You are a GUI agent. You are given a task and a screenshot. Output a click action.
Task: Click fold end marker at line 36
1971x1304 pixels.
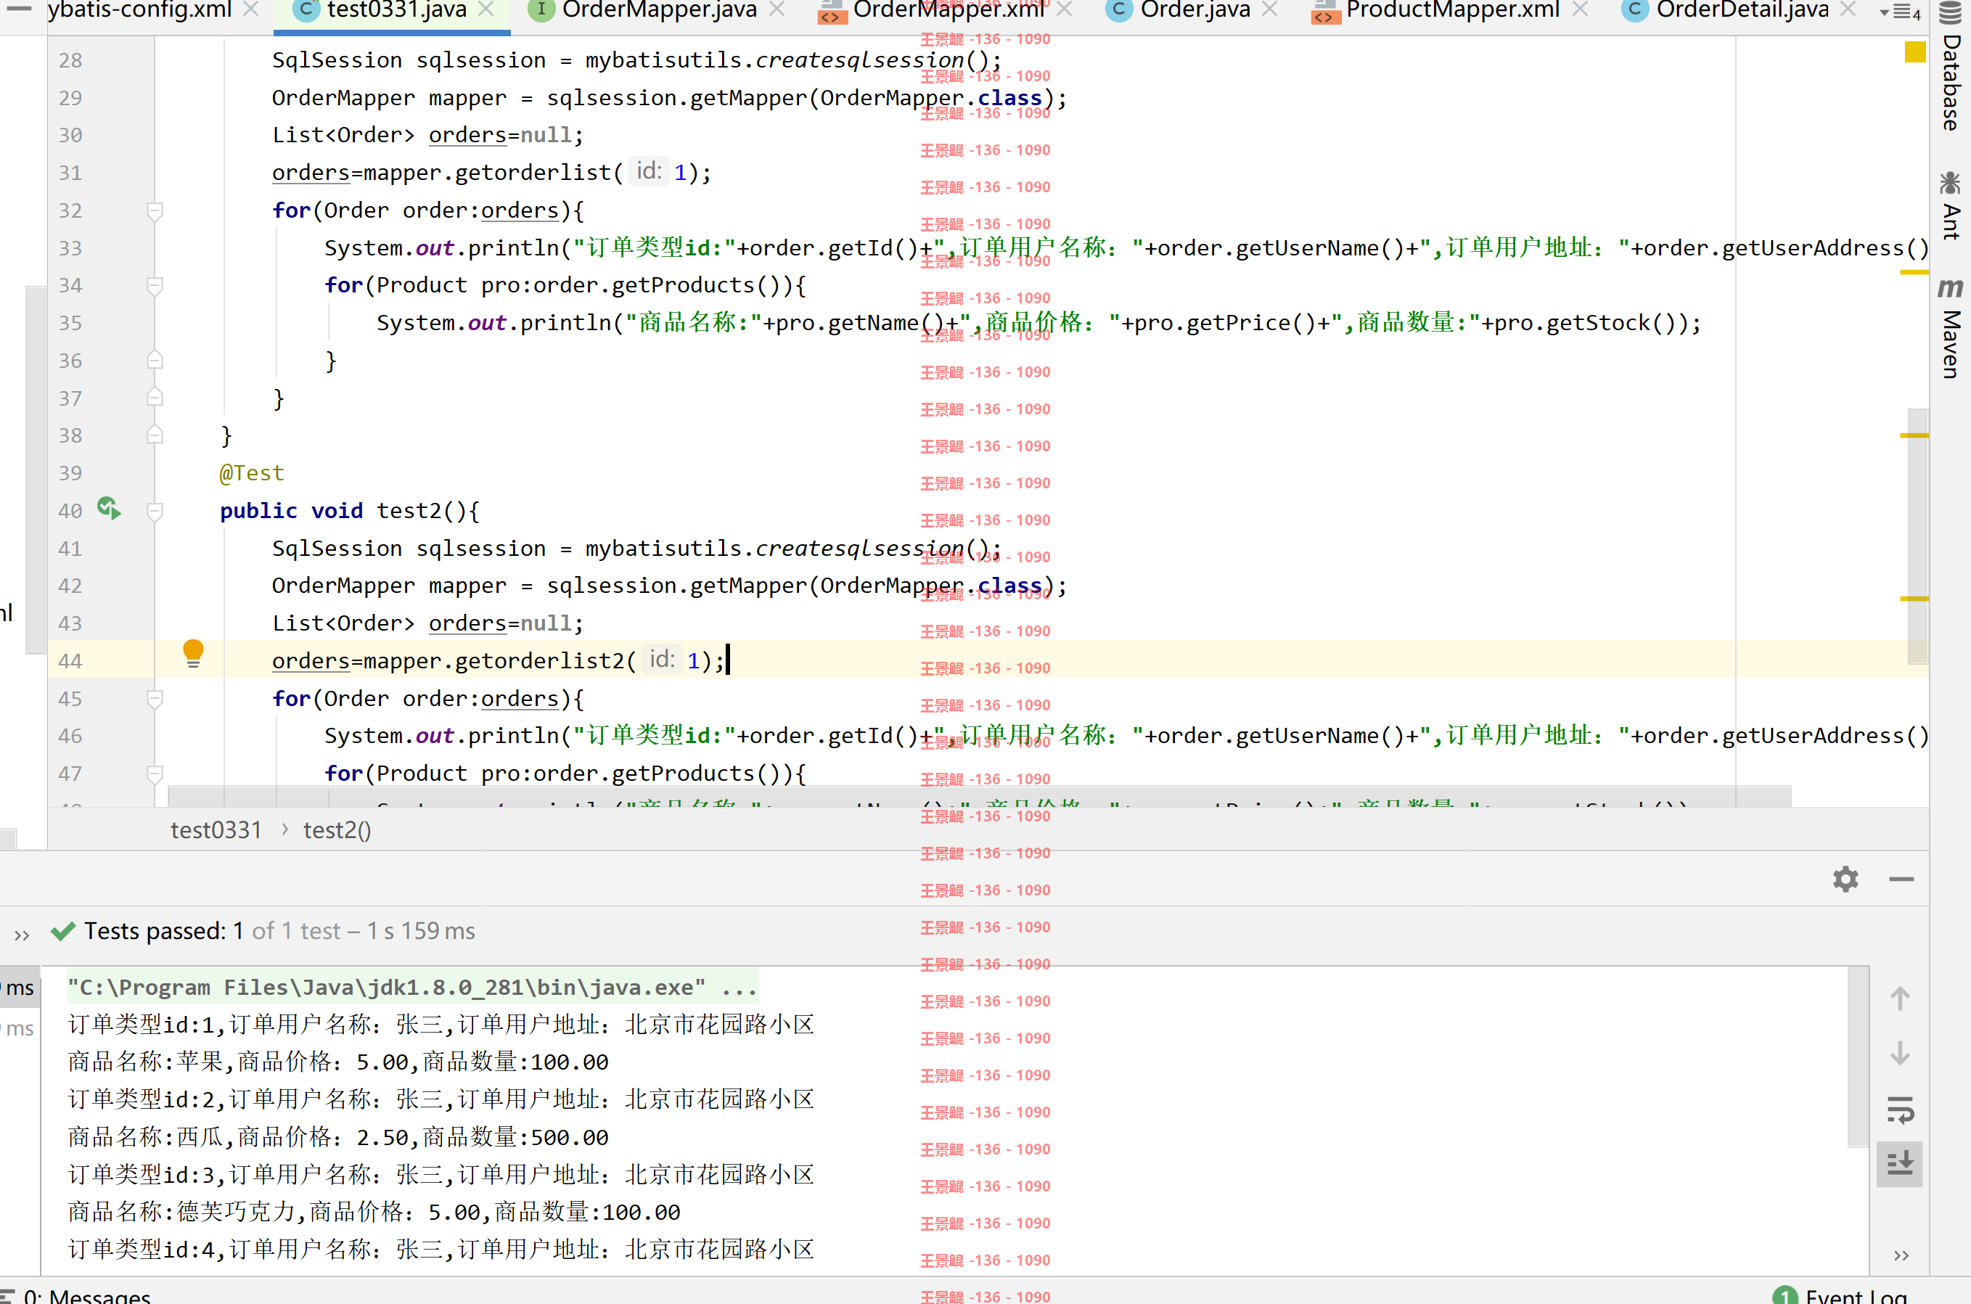click(x=155, y=360)
